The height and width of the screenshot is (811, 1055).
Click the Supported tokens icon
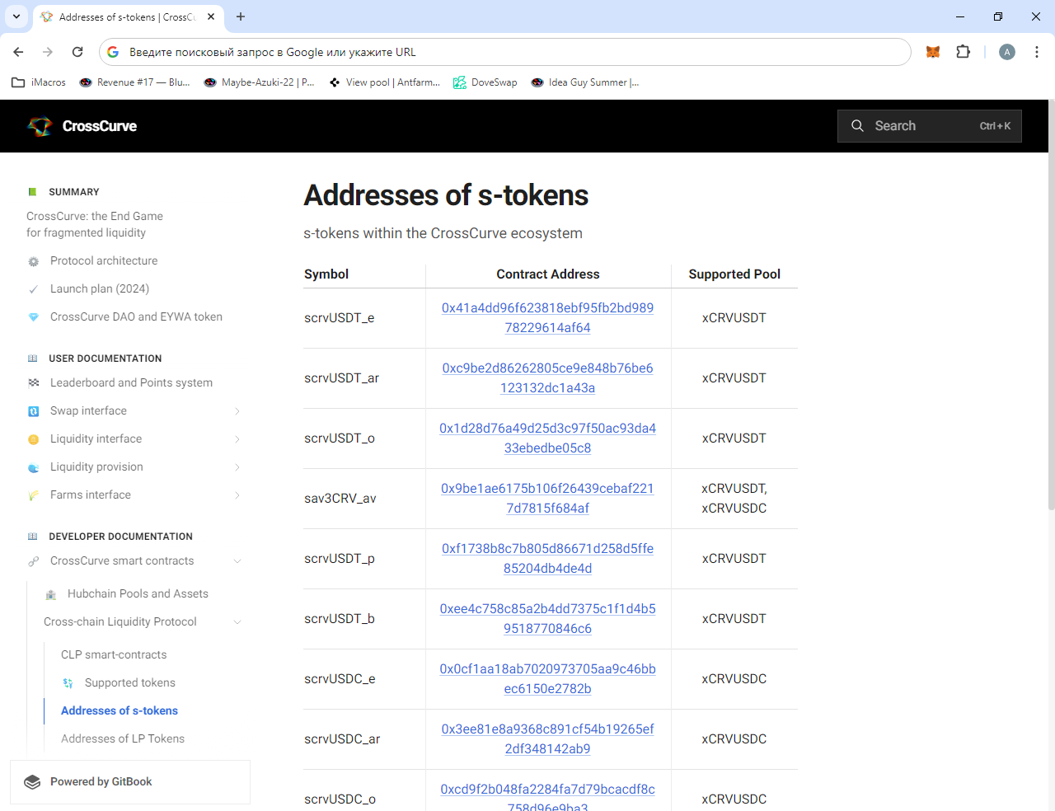tap(68, 683)
